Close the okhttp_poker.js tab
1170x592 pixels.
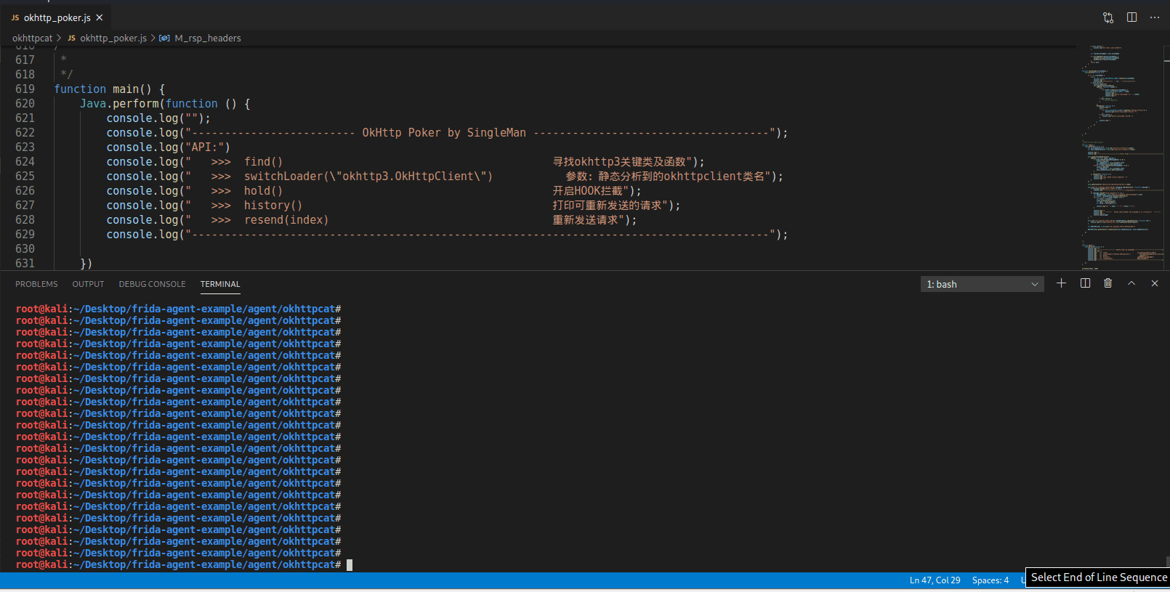[100, 17]
